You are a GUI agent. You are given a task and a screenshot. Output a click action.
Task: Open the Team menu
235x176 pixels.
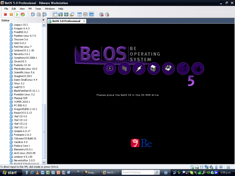tap(38, 9)
